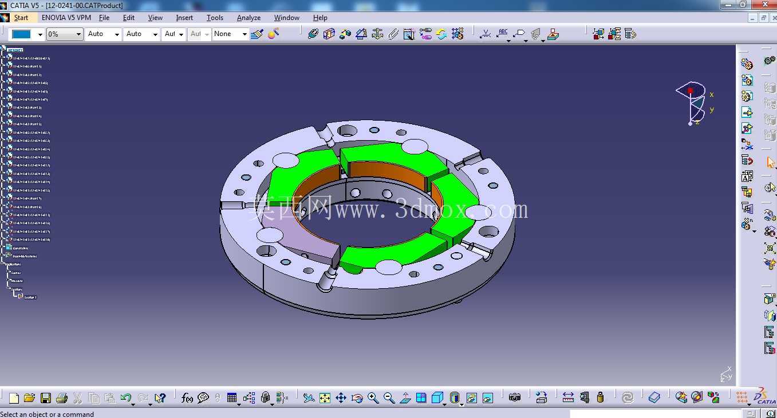
Task: Open the Tools menu
Action: pyautogui.click(x=215, y=18)
